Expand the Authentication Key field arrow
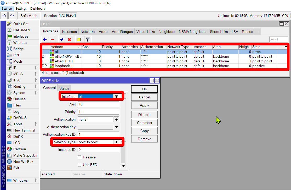Image resolution: width=291 pixels, height=190 pixels. coord(117,127)
